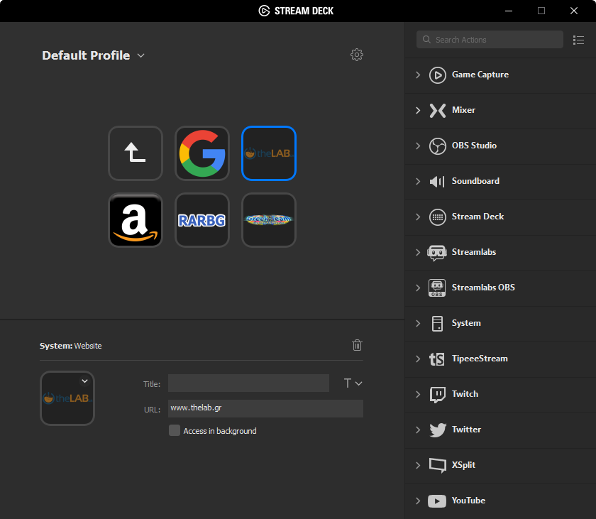Click the Mixer icon
The height and width of the screenshot is (519, 596).
click(x=438, y=111)
